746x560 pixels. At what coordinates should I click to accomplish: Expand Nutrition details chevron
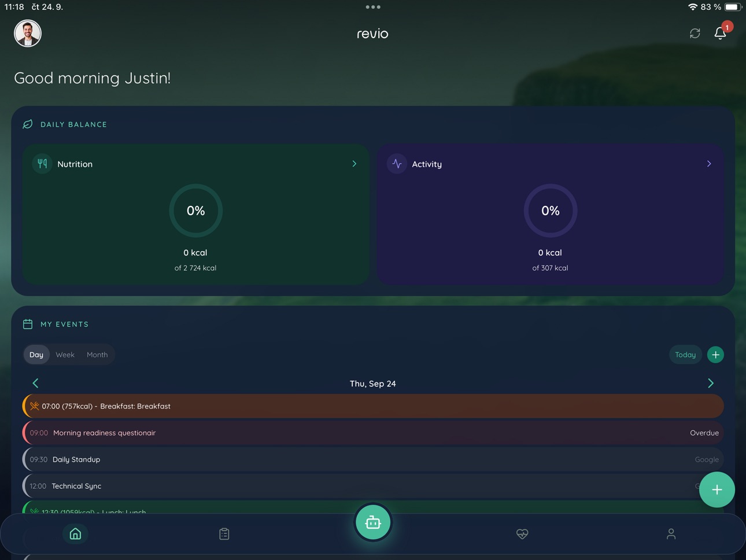pos(354,164)
